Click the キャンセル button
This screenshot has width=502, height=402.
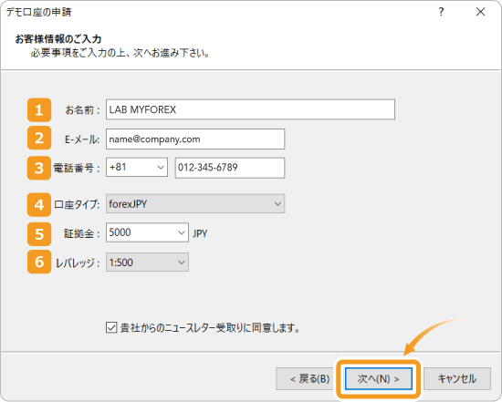click(457, 379)
